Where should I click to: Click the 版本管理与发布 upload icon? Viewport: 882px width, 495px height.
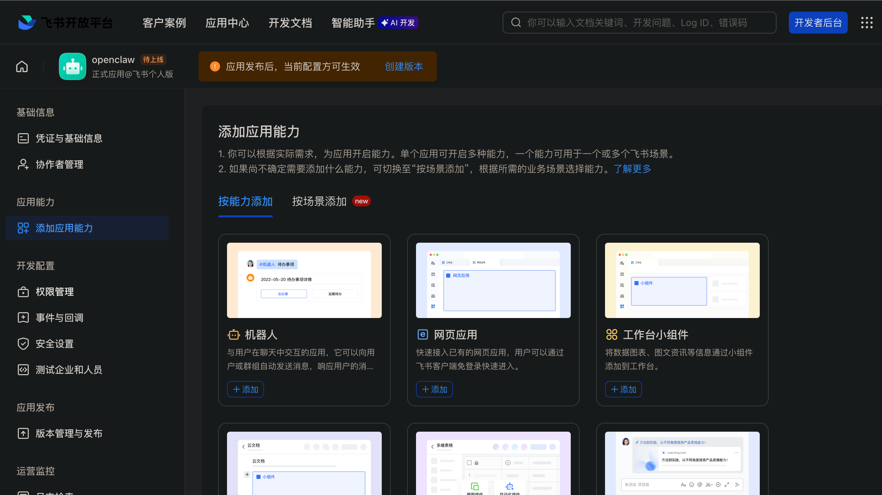(23, 433)
